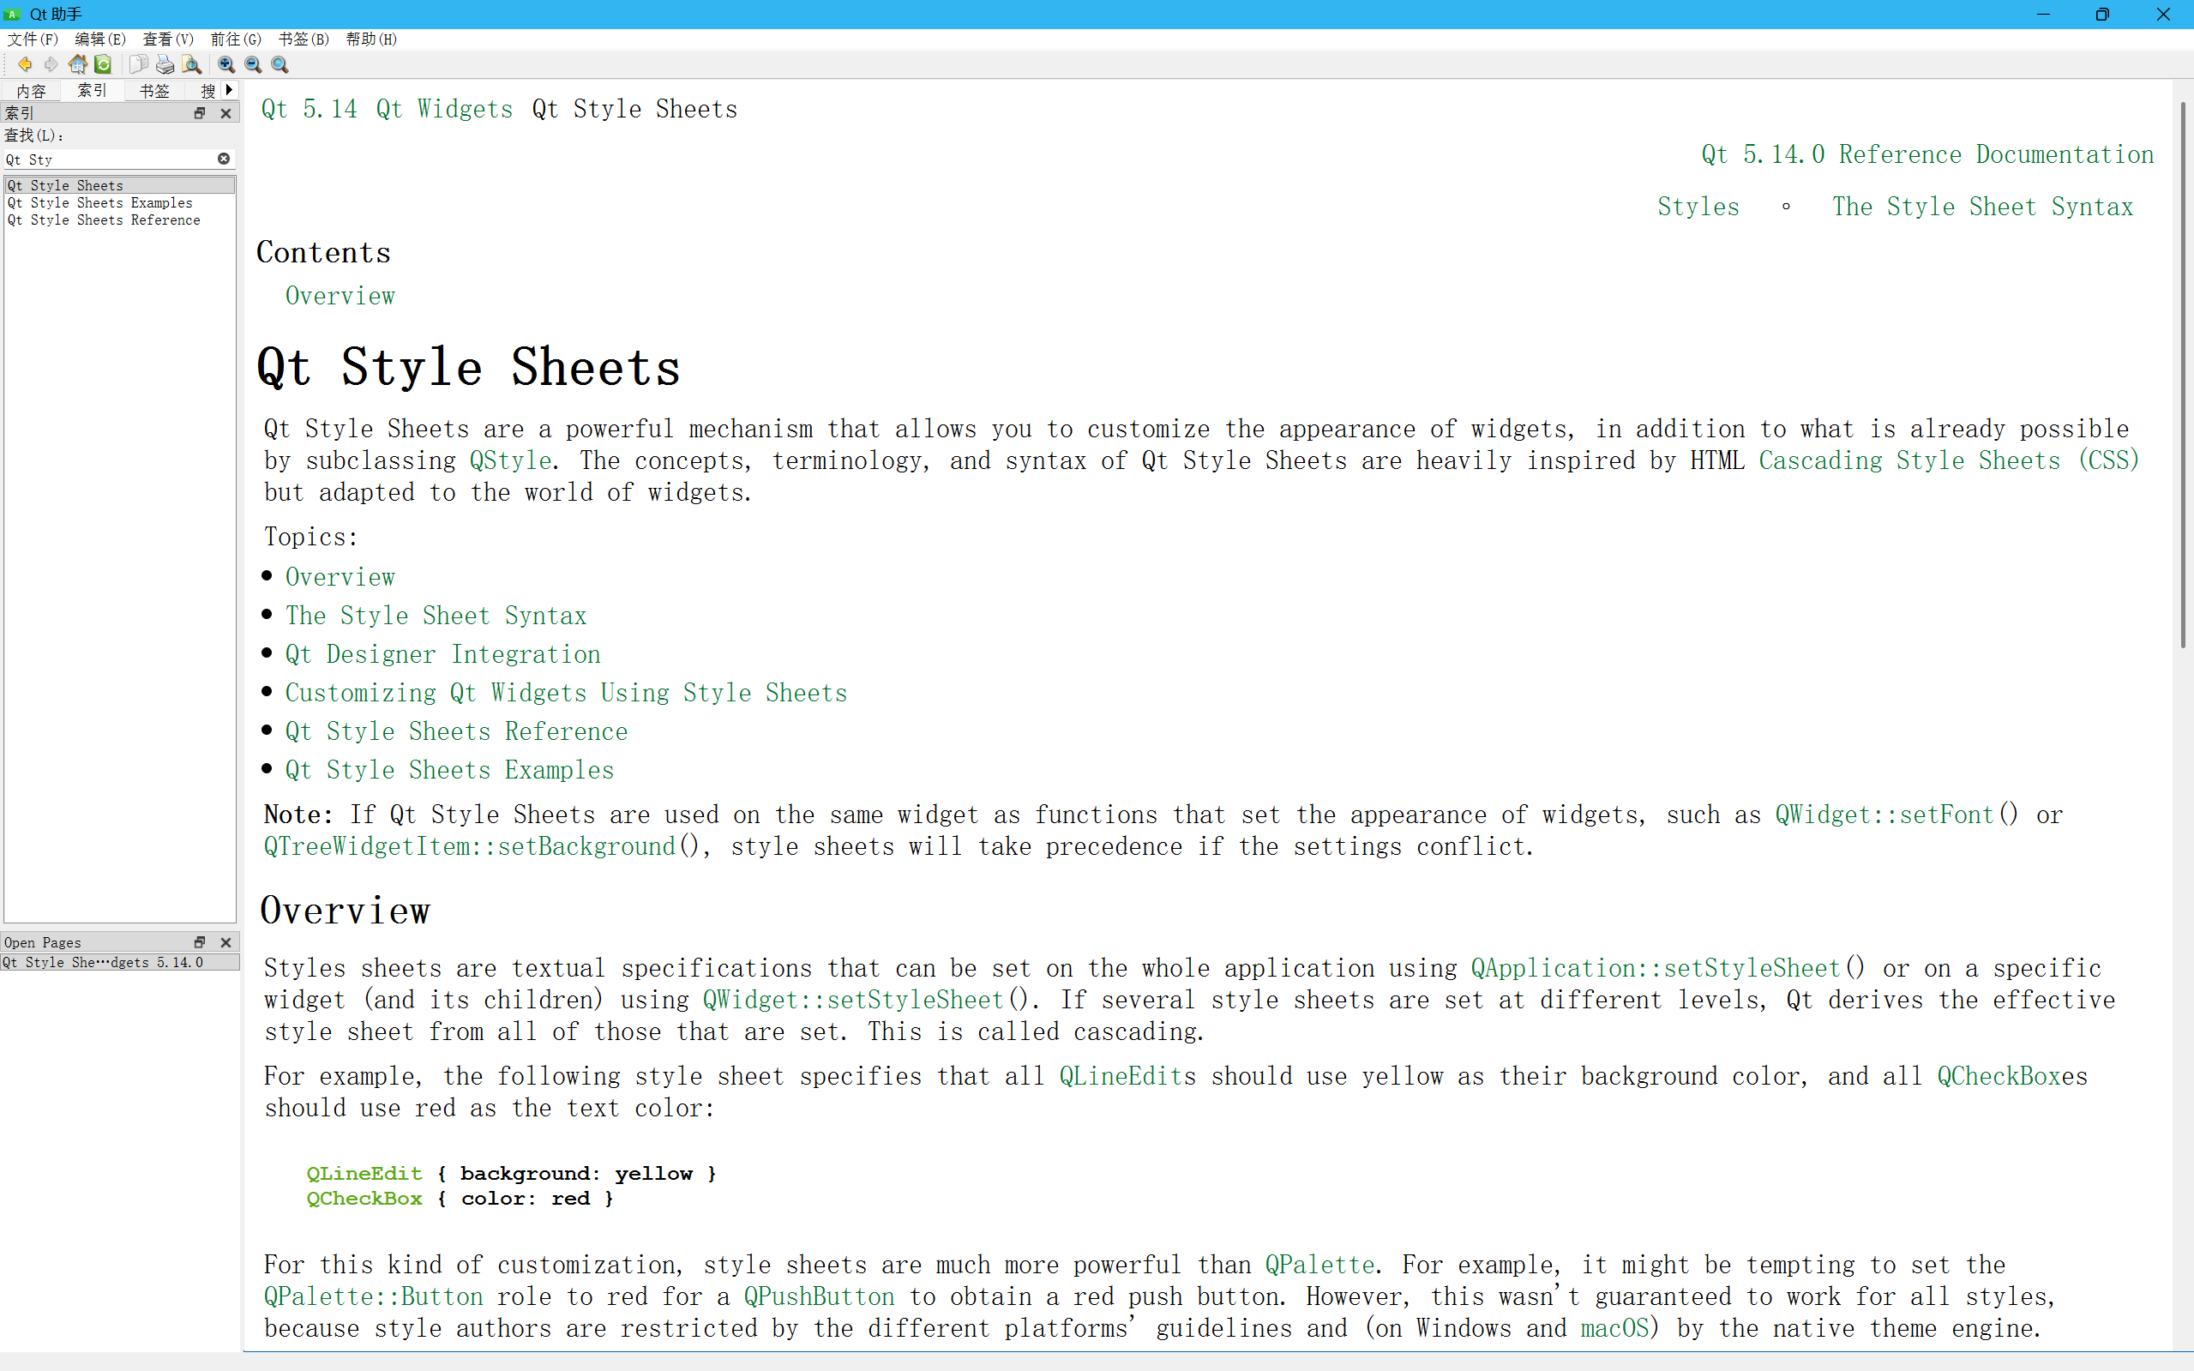Open the 查看(V) view menu
Viewport: 2194px width, 1371px height.
click(x=168, y=39)
